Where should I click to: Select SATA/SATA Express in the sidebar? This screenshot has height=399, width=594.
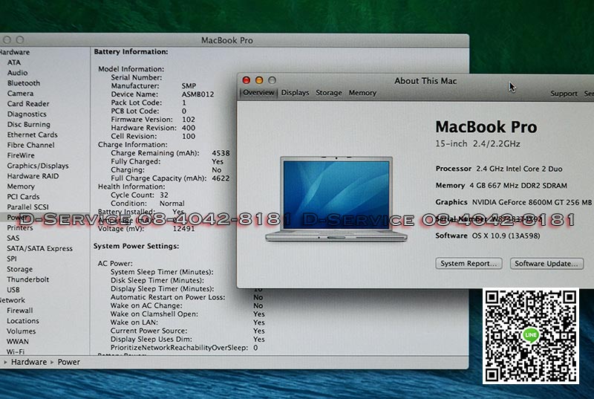coord(40,249)
